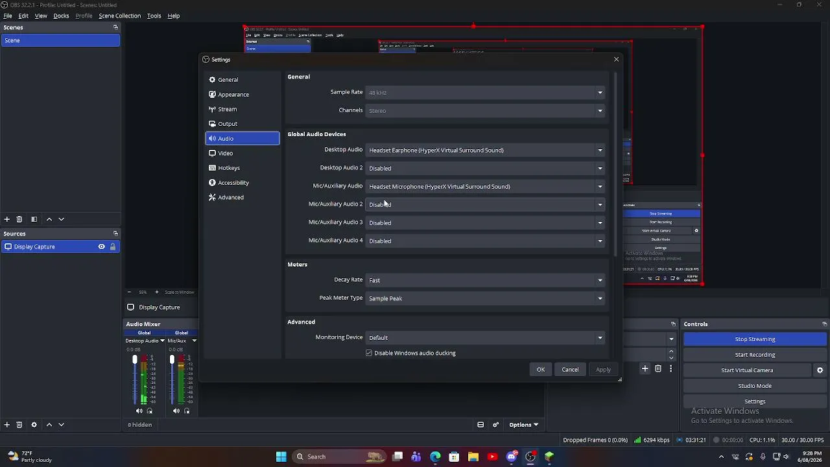The width and height of the screenshot is (830, 467).
Task: Click the Windows taskbar Search box
Action: 338,457
